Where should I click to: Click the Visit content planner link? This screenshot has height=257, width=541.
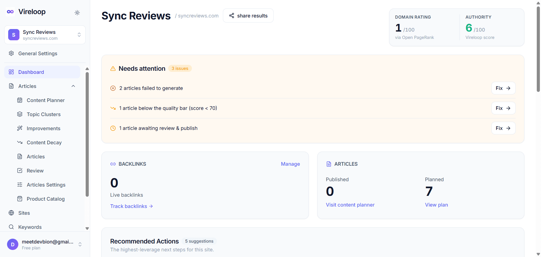[x=350, y=205]
